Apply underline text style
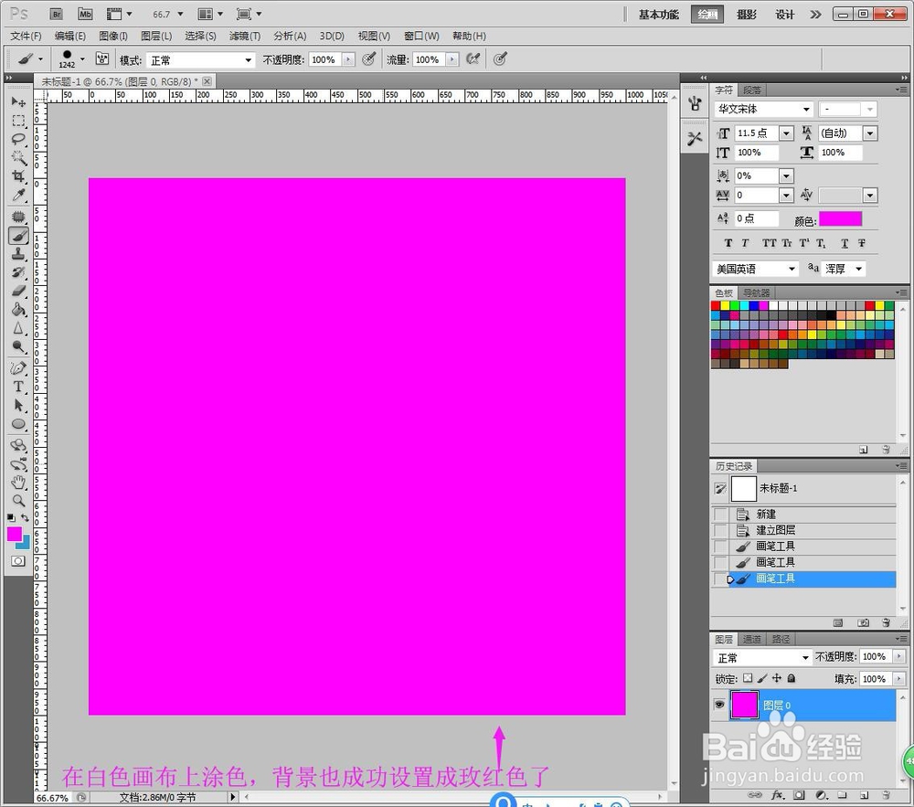914x807 pixels. (845, 243)
